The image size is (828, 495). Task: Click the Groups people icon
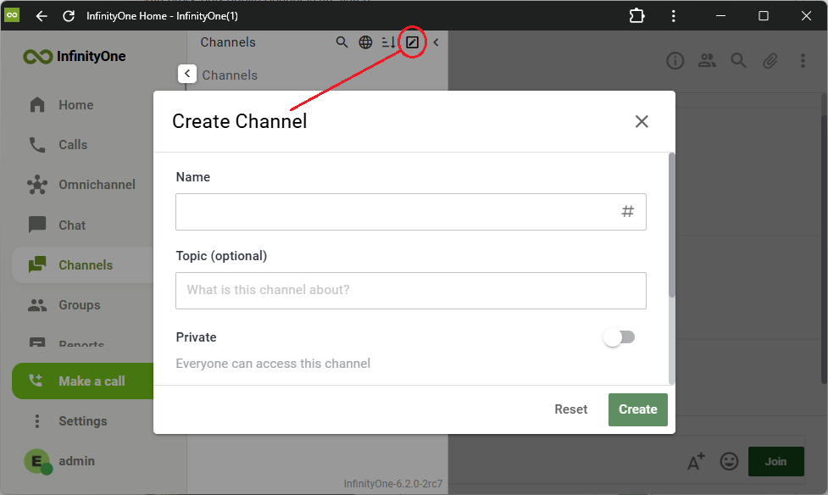pyautogui.click(x=37, y=305)
